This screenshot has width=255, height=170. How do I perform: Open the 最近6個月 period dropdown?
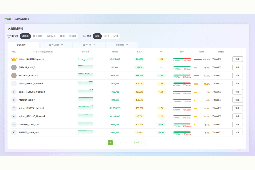56,45
